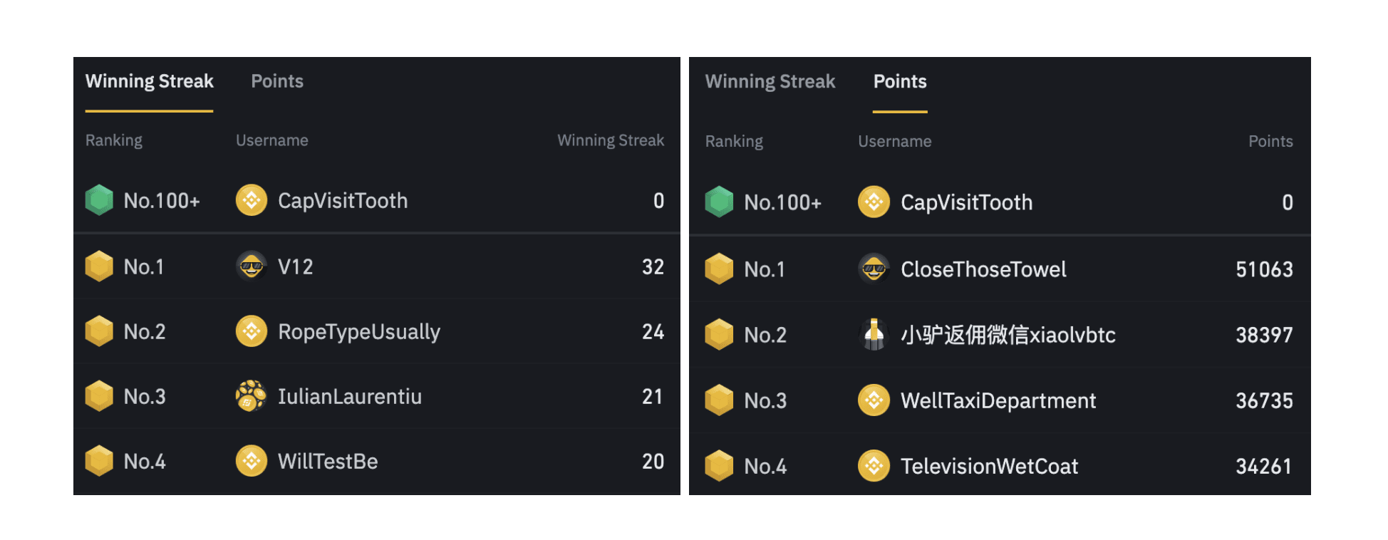
Task: Select the active Points tab in right panel
Action: pos(900,81)
